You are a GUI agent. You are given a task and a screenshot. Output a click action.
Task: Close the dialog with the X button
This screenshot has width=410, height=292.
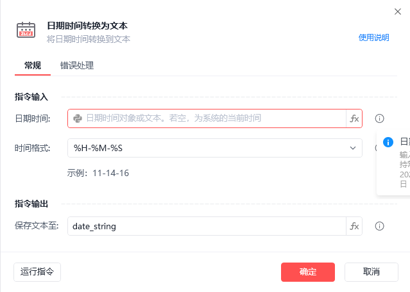tap(398, 11)
